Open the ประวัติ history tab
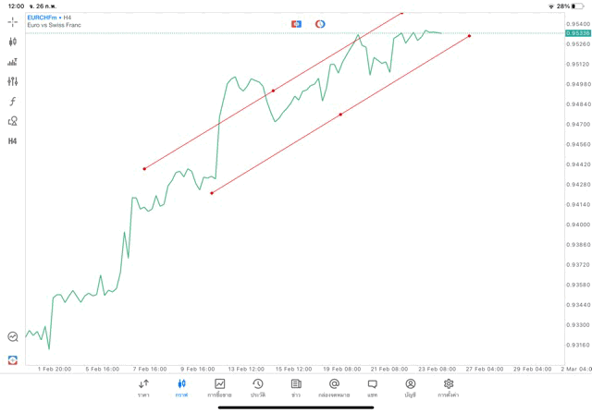The width and height of the screenshot is (592, 413). pos(257,388)
